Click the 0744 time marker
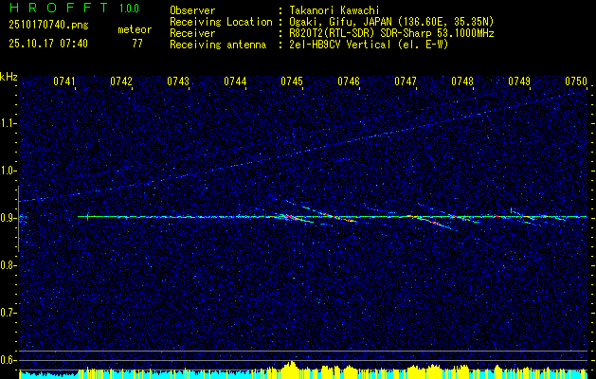596x379 pixels. tap(235, 81)
